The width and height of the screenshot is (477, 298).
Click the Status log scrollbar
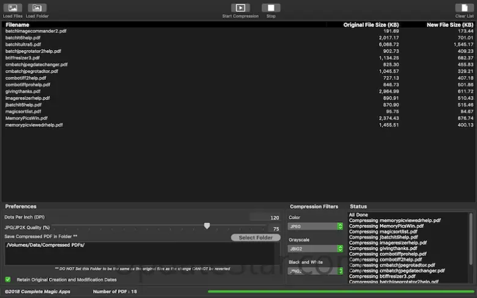(x=470, y=244)
